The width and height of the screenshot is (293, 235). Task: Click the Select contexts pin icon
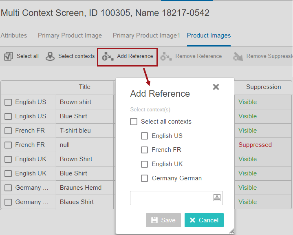pyautogui.click(x=50, y=56)
